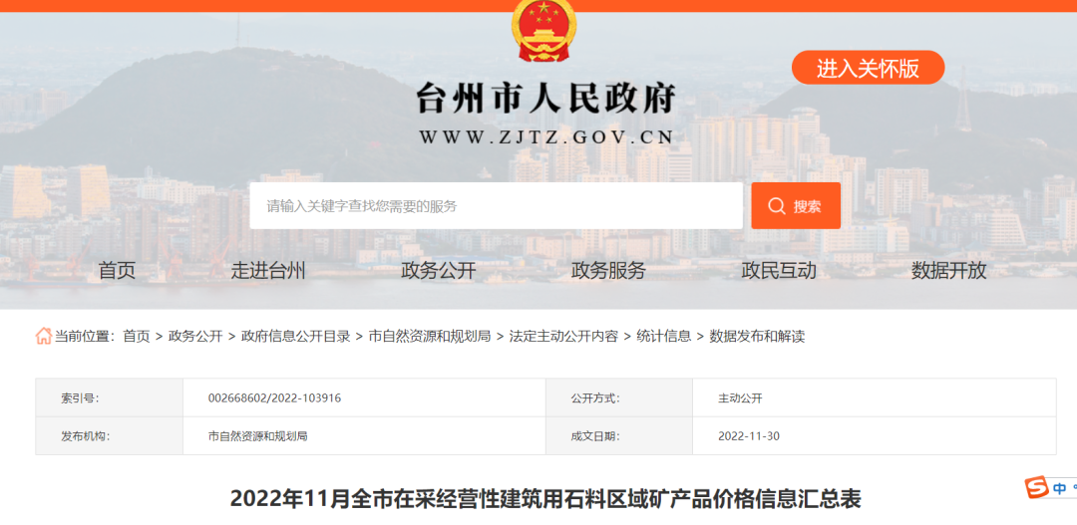Screen dimensions: 1077x525
Task: Open the 首页 main navigation item
Action: click(x=117, y=270)
